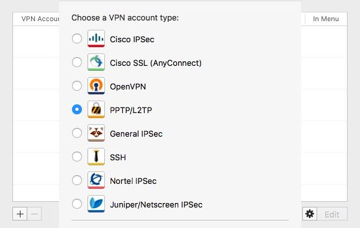
Task: Click the SSH necktie icon
Action: (96, 157)
